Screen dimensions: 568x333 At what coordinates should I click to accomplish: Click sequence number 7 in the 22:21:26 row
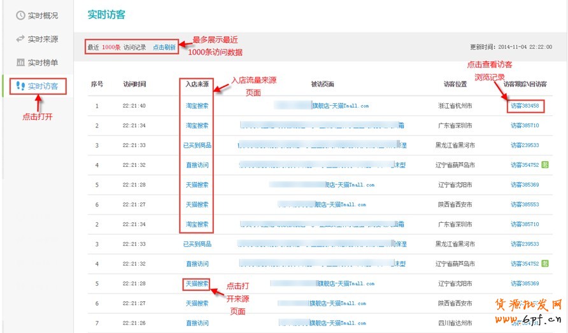[x=97, y=323]
